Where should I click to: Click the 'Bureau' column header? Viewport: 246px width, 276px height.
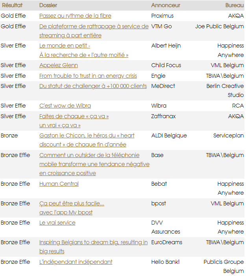tap(234, 5)
